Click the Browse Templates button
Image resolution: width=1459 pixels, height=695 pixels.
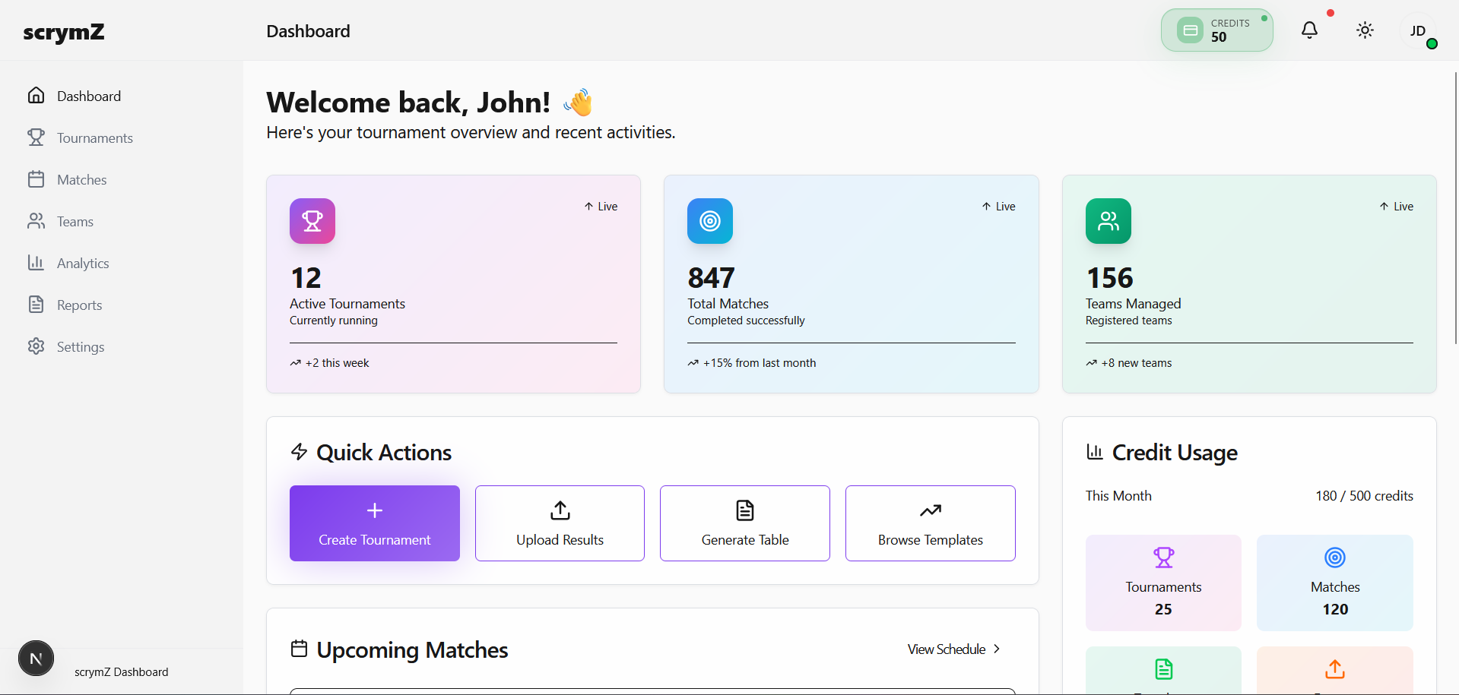tap(929, 523)
